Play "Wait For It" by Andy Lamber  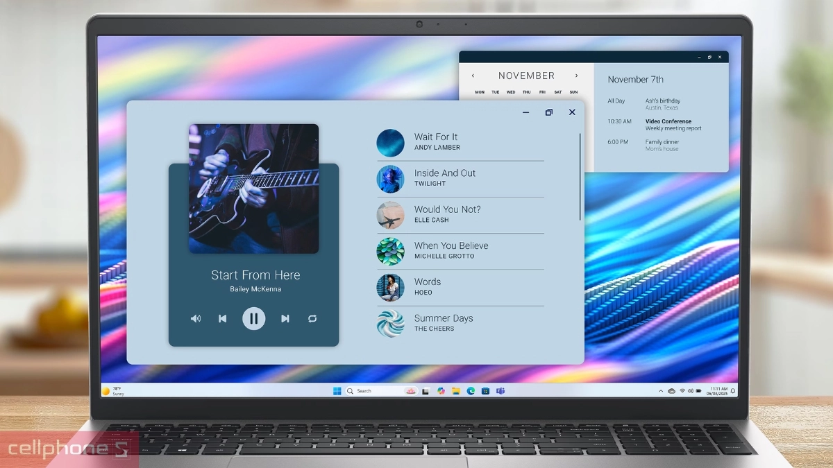pos(436,141)
